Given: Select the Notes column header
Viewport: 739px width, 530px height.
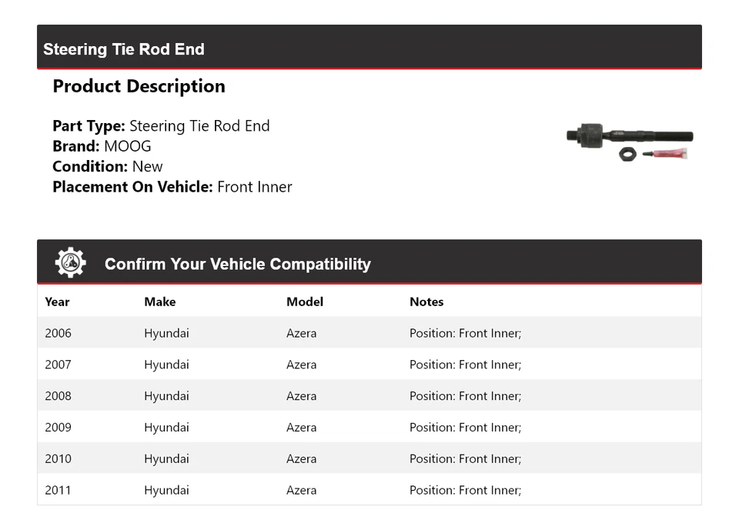Looking at the screenshot, I should point(426,302).
